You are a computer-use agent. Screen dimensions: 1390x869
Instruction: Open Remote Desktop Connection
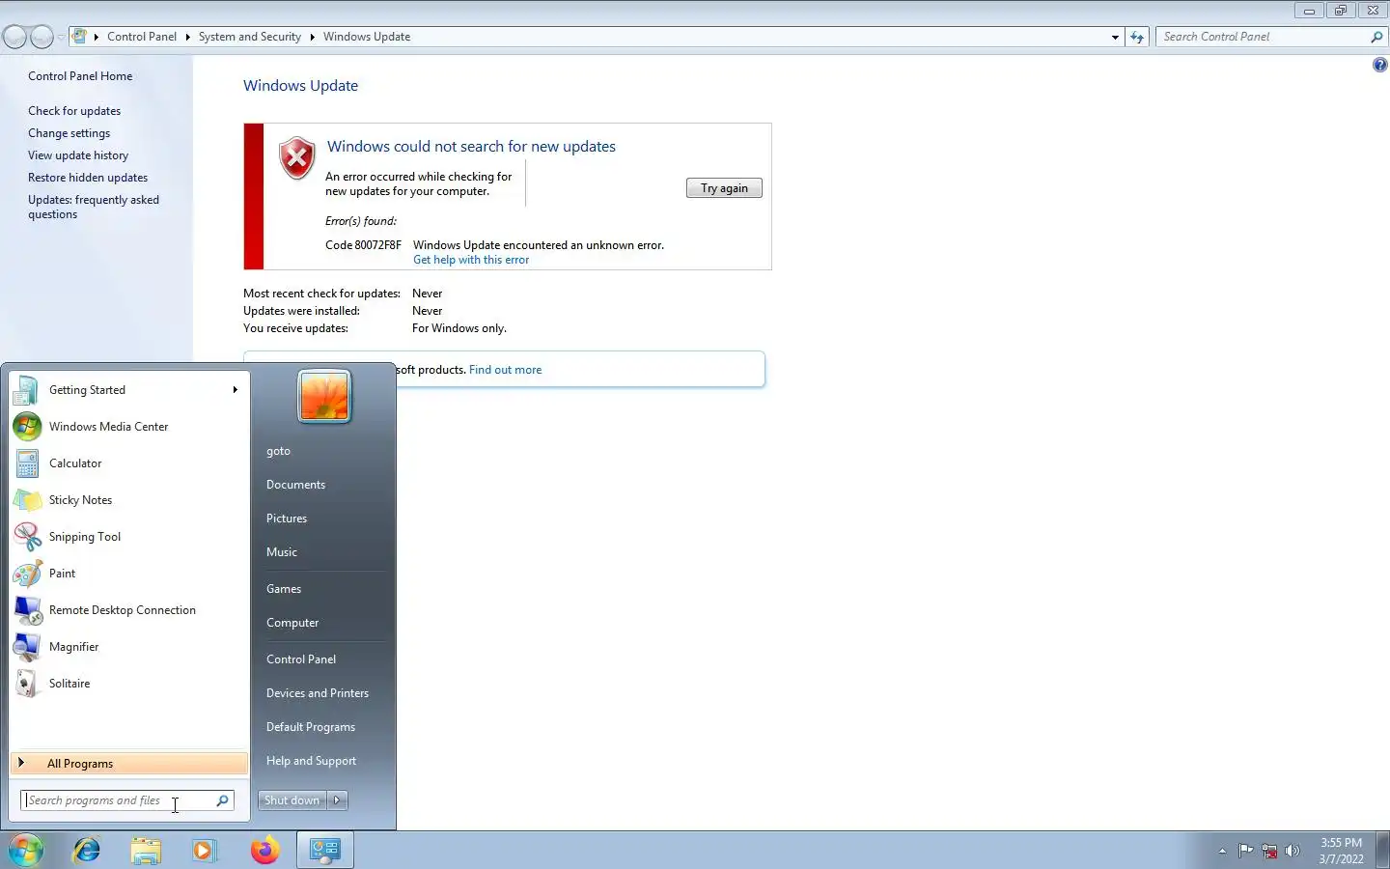click(127, 610)
